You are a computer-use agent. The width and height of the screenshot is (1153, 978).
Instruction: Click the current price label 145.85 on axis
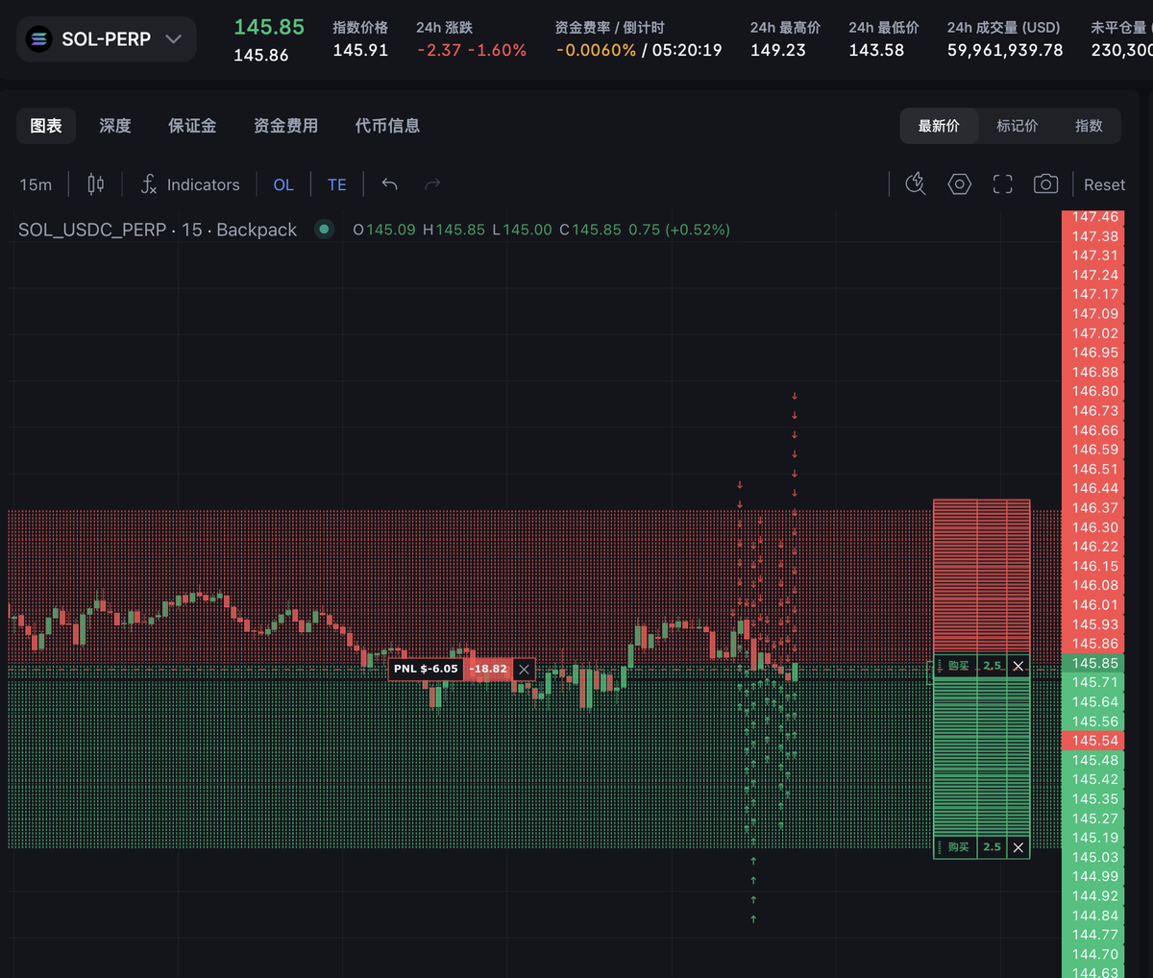(x=1094, y=663)
